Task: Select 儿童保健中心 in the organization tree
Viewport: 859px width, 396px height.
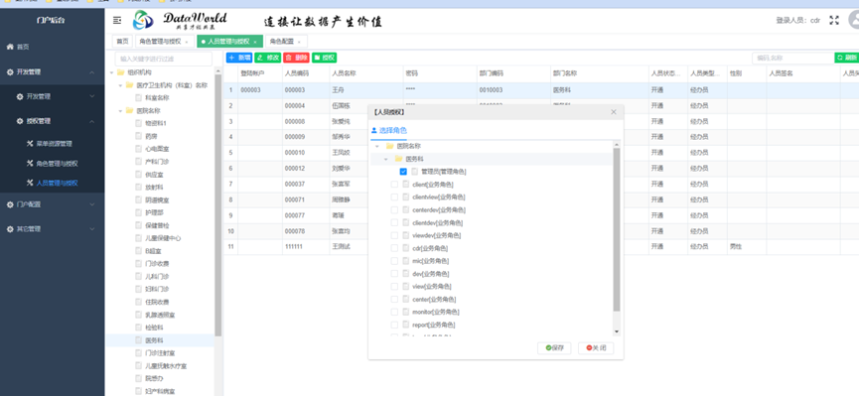Action: (163, 238)
